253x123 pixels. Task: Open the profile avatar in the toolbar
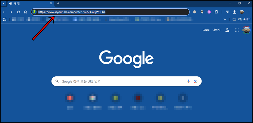pyautogui.click(x=242, y=12)
